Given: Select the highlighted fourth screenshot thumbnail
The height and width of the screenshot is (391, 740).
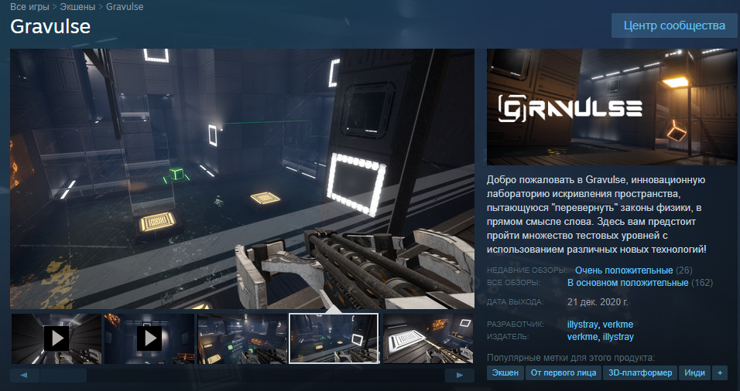Looking at the screenshot, I should pyautogui.click(x=334, y=338).
